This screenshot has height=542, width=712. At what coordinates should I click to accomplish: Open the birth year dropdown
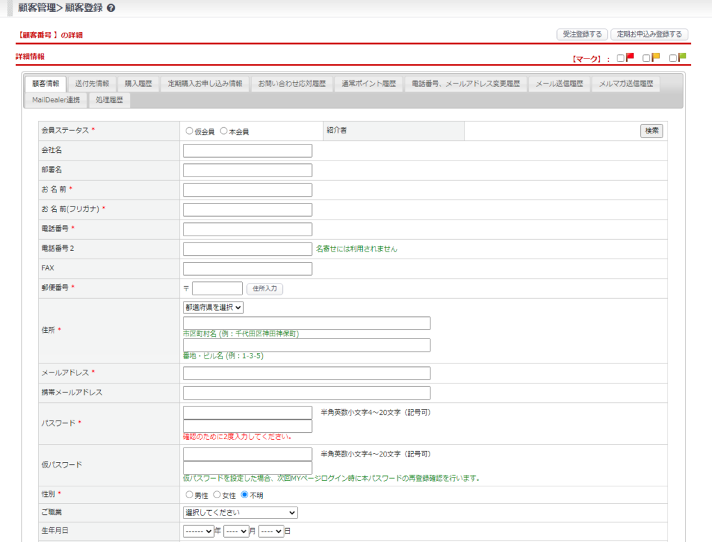pos(199,532)
